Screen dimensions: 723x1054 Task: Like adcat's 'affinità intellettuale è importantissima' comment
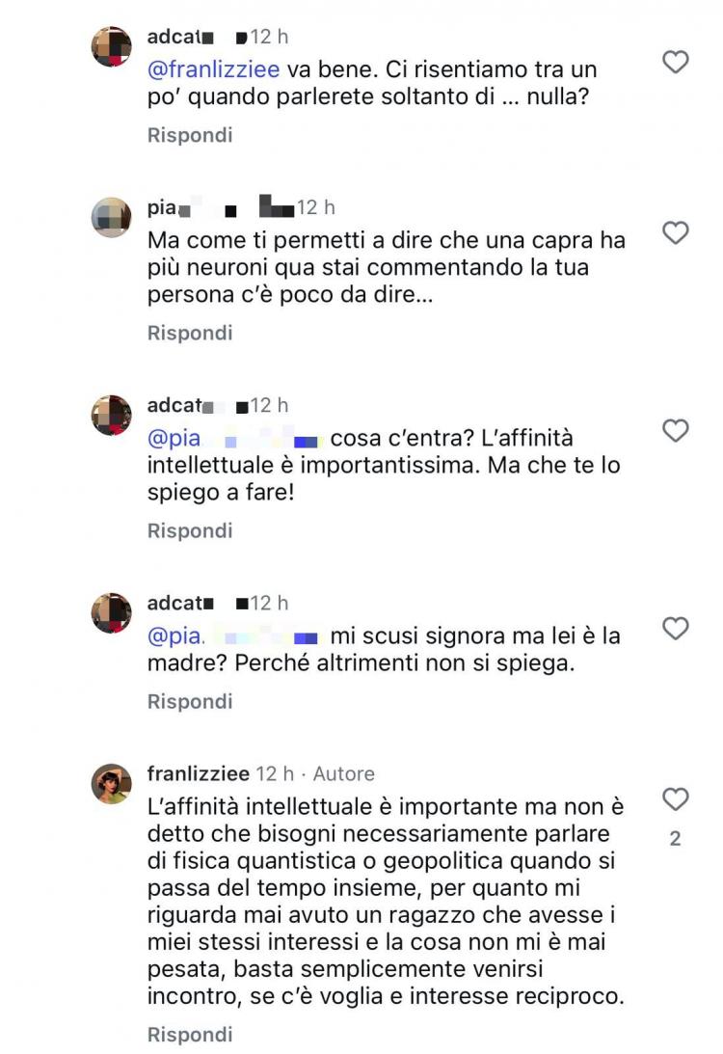click(x=676, y=430)
